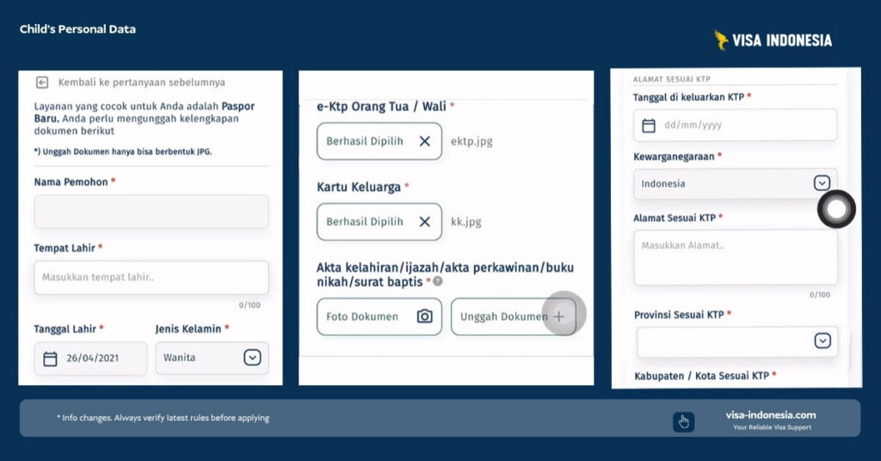The image size is (881, 461).
Task: Click the Tempat Lahir input field
Action: (x=151, y=278)
